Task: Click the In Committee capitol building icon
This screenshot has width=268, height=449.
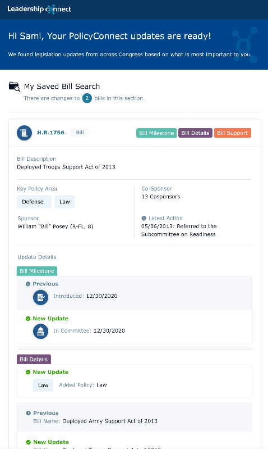Action: (x=40, y=332)
